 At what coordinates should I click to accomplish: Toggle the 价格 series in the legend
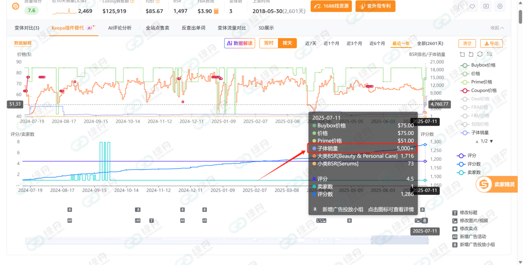pyautogui.click(x=470, y=74)
